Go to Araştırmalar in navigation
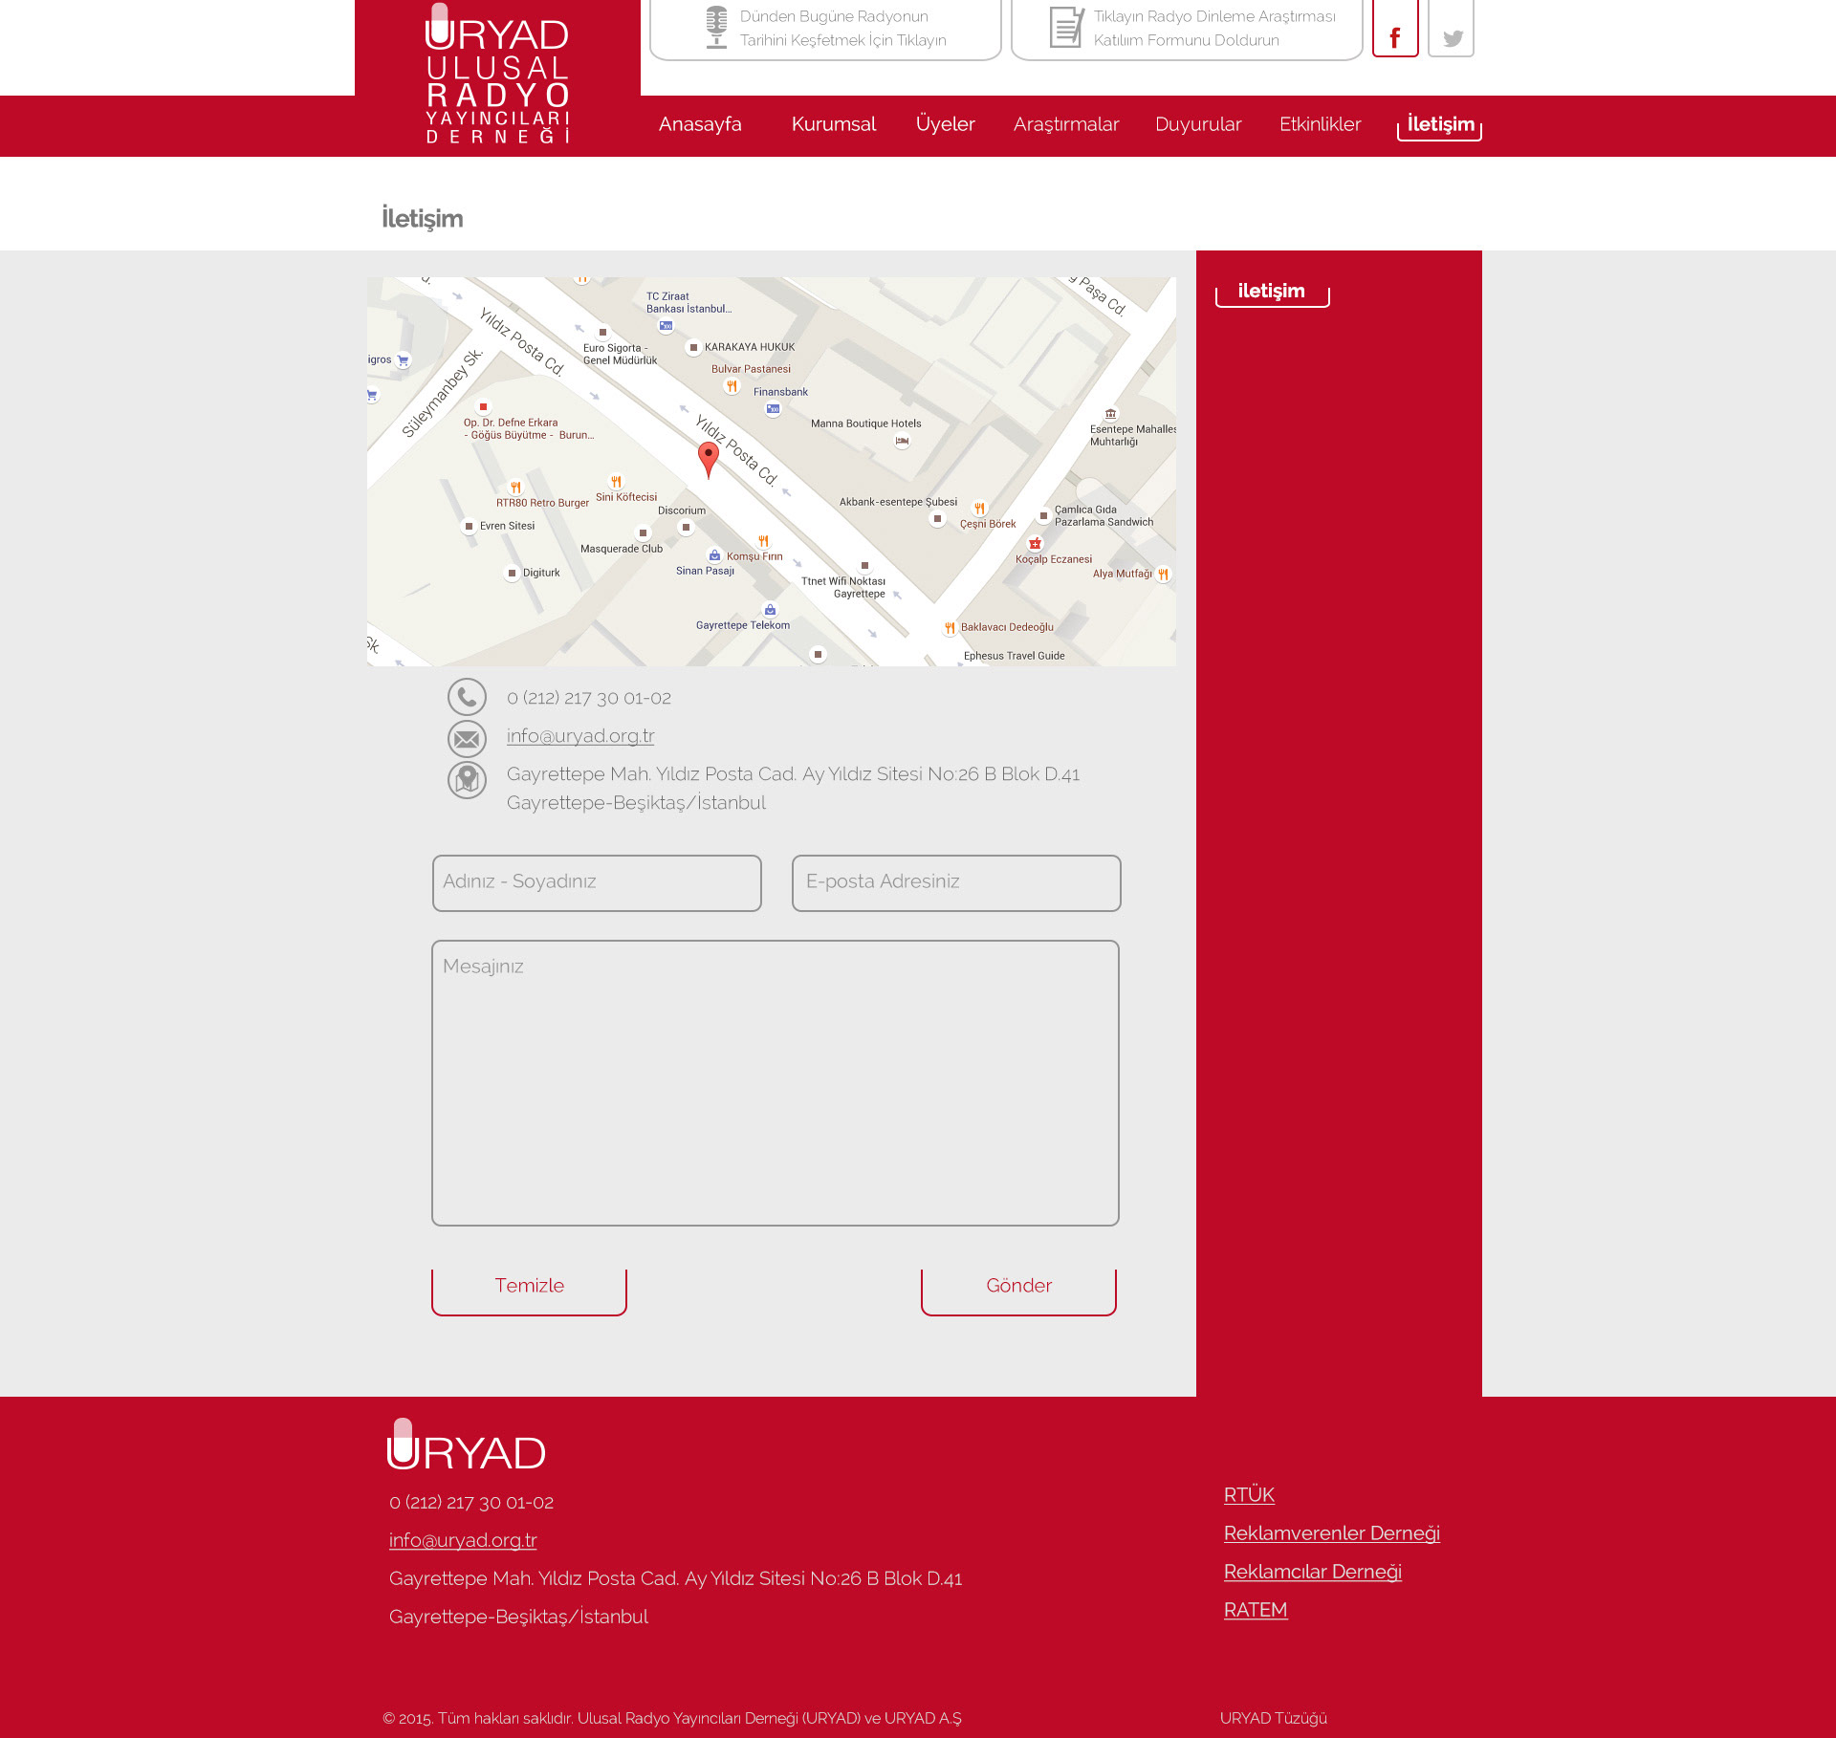 [x=1065, y=124]
